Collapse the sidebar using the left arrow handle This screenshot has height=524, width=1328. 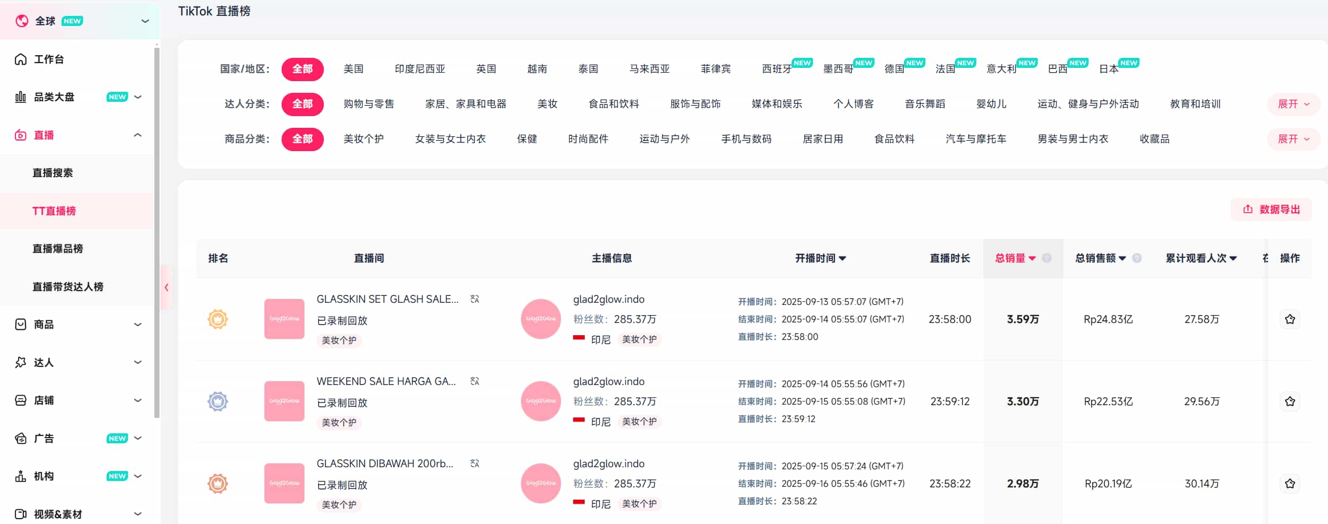(166, 287)
